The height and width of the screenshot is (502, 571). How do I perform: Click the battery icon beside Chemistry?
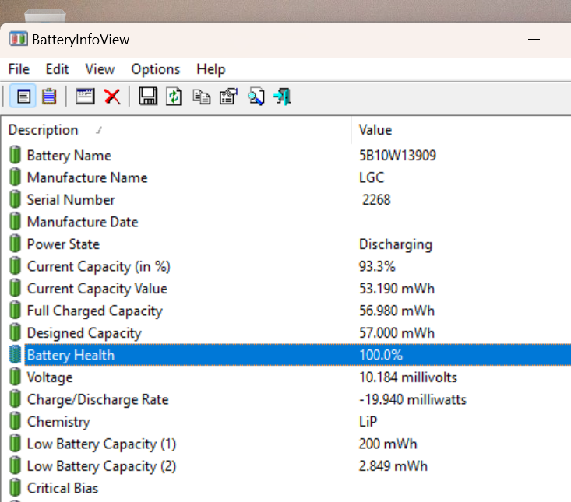click(16, 421)
